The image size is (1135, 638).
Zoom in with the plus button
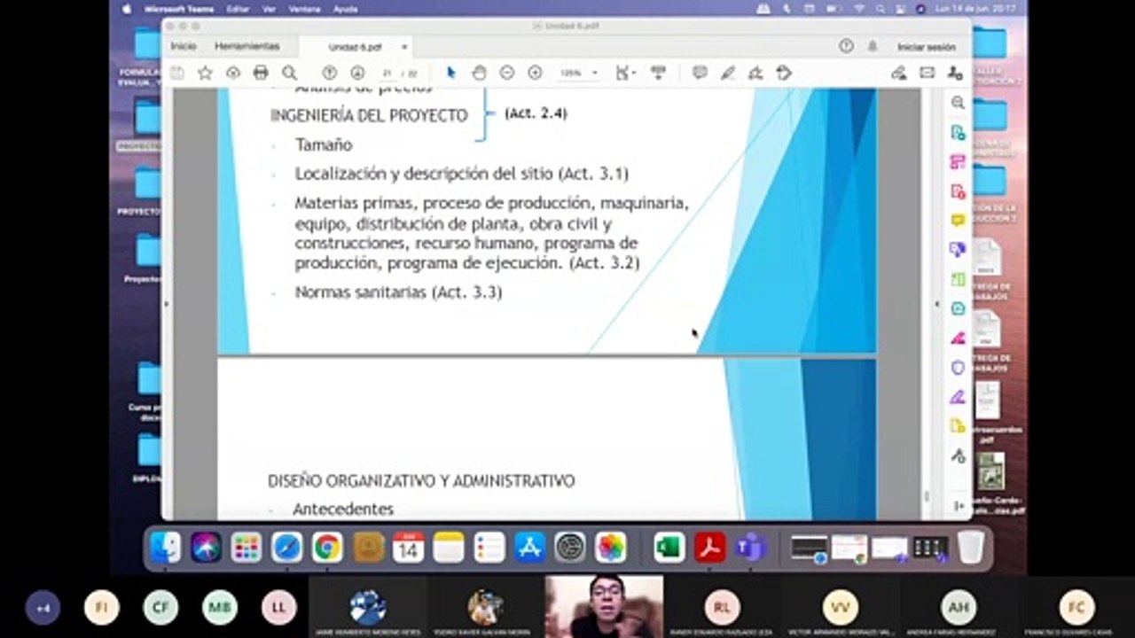(x=535, y=74)
